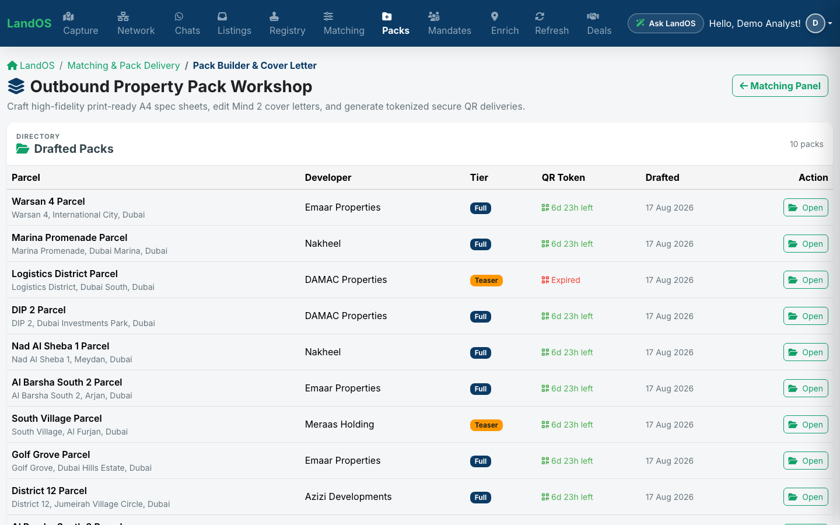
Task: Click Emaar Properties in Warsan 4 row
Action: (342, 207)
